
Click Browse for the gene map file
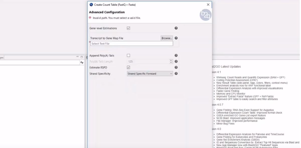point(167,38)
